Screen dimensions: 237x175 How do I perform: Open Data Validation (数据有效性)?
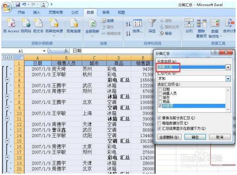pyautogui.click(x=215, y=28)
